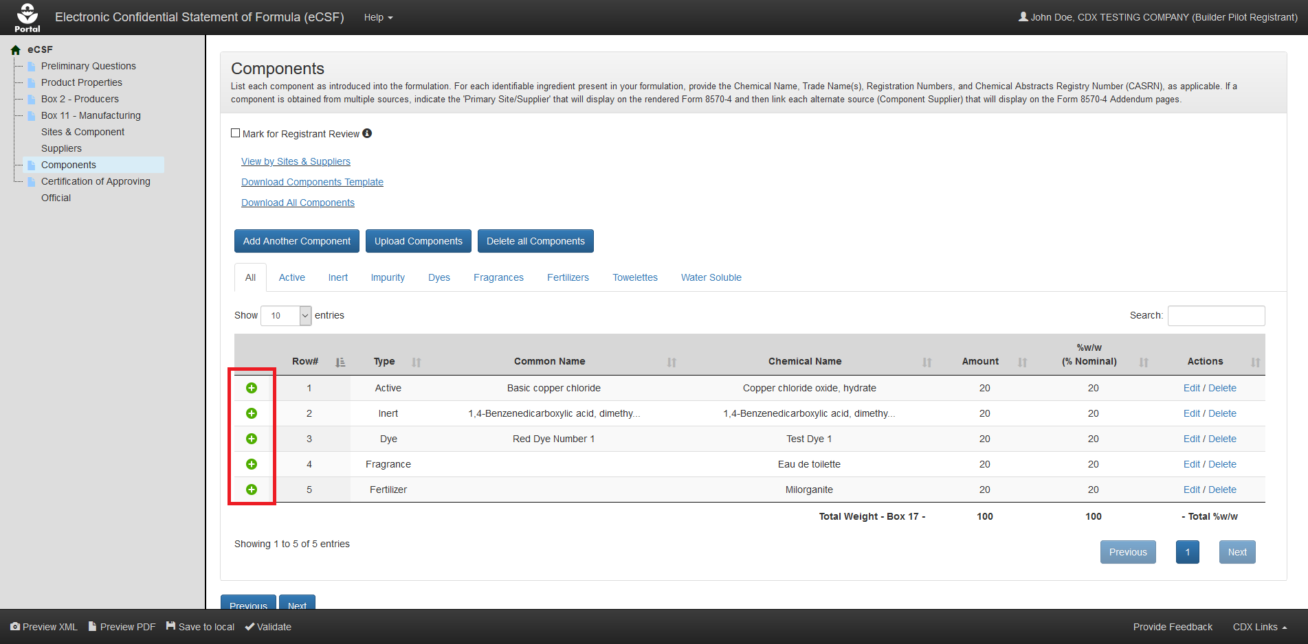The height and width of the screenshot is (644, 1308).
Task: Open the Show entries dropdown
Action: 286,316
